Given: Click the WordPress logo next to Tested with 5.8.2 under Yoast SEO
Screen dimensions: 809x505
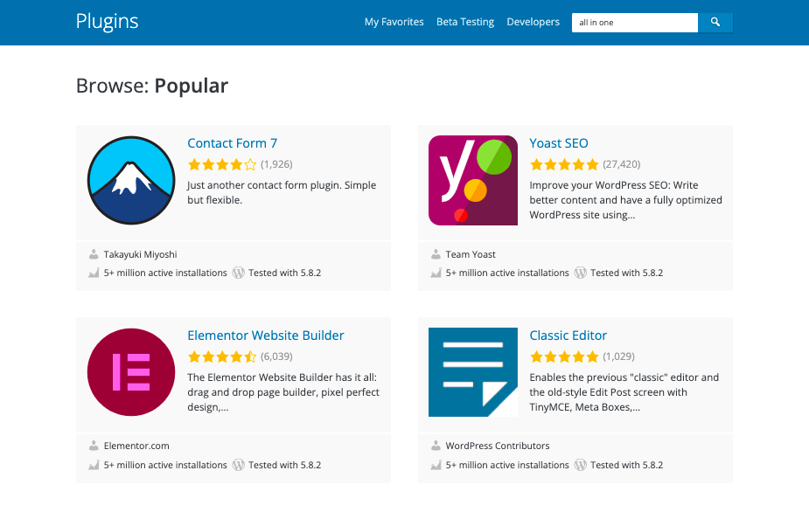Looking at the screenshot, I should [581, 273].
